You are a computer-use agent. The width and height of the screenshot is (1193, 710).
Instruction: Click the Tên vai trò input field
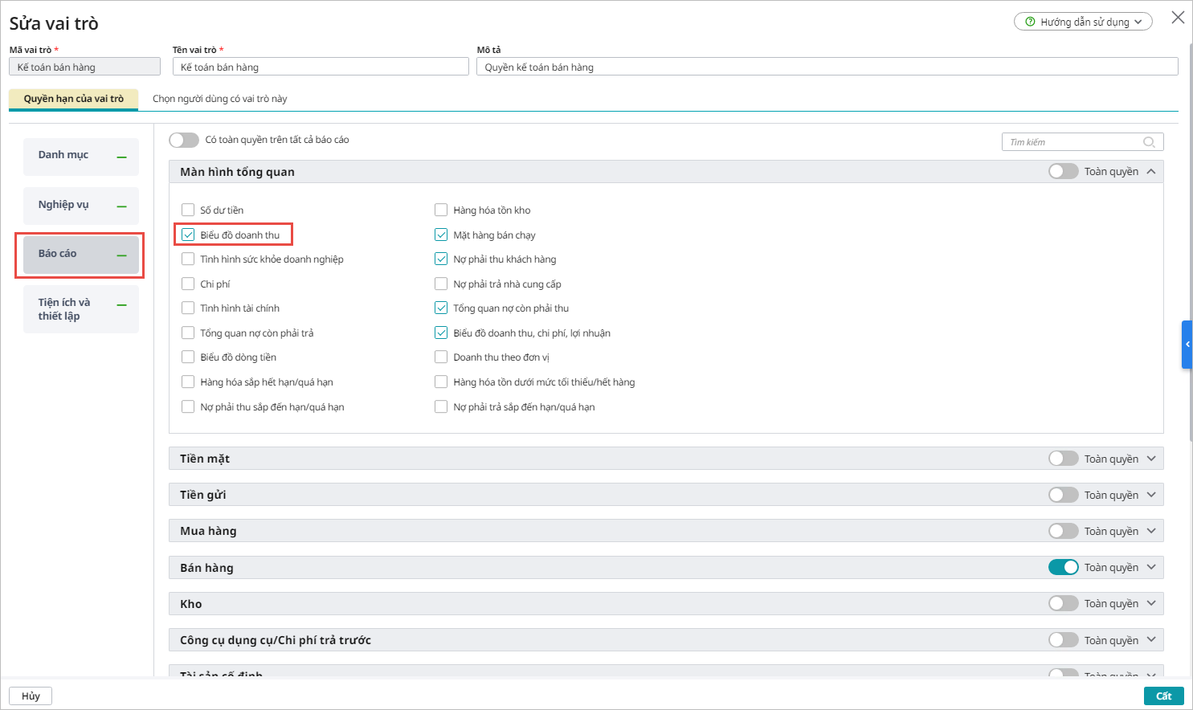coord(321,67)
